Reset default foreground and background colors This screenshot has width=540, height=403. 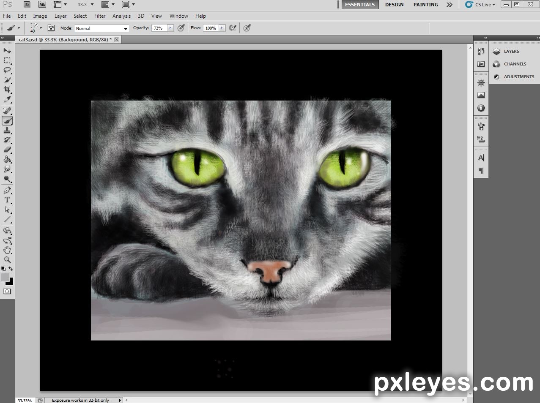point(3,269)
